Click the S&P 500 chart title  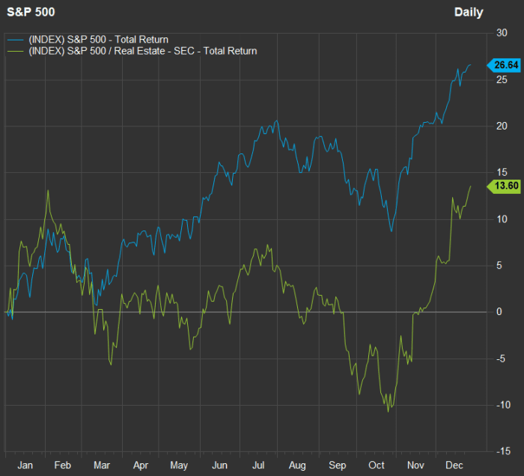(x=31, y=13)
